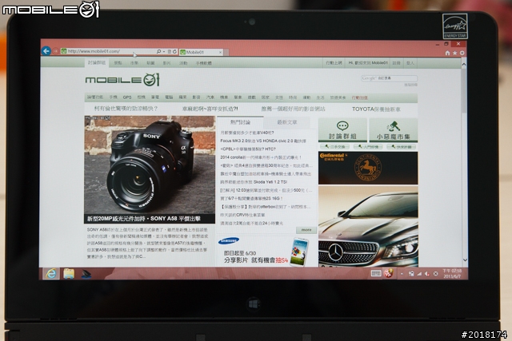
Task: Open Skoda Yeti 1.2 TSI thread
Action: 254,182
